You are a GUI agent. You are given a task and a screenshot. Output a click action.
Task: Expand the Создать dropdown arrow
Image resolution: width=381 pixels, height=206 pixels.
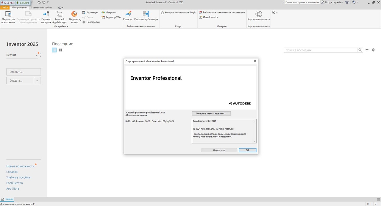(x=38, y=80)
